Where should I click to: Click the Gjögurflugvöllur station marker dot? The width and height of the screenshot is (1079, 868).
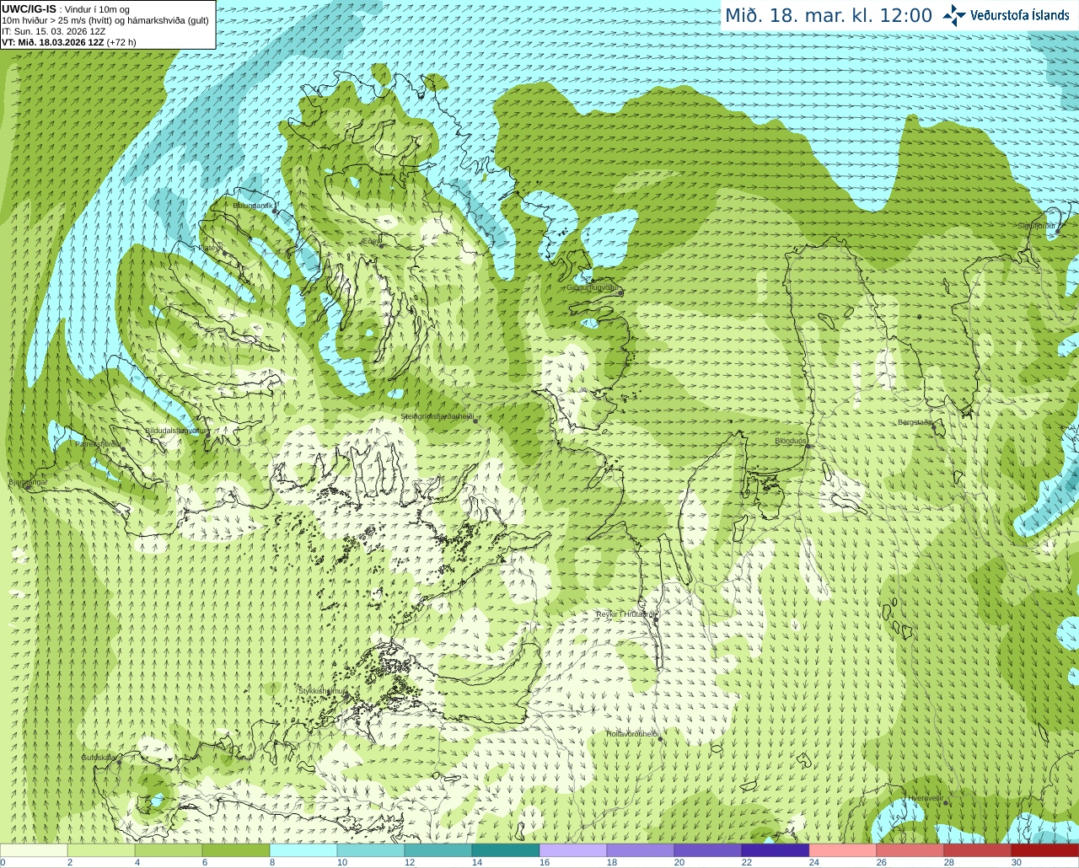point(620,292)
